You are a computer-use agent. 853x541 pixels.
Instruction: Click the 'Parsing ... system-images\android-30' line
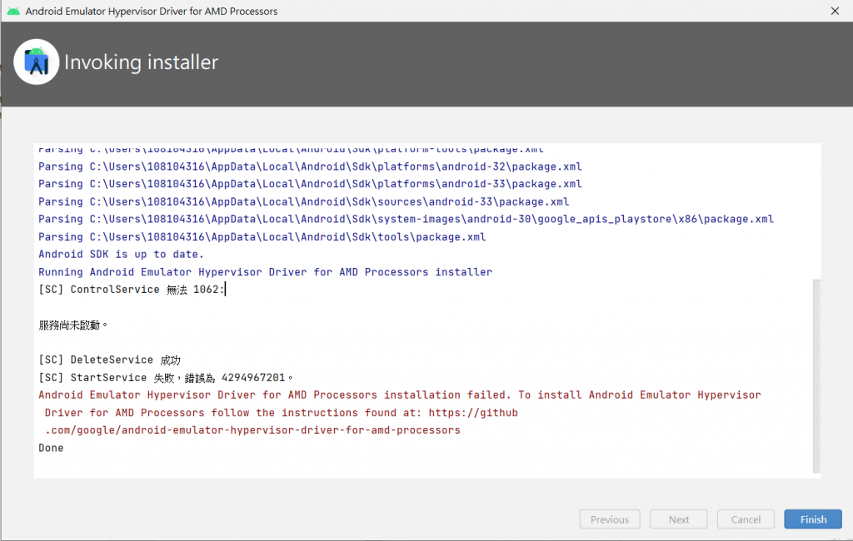pos(406,219)
